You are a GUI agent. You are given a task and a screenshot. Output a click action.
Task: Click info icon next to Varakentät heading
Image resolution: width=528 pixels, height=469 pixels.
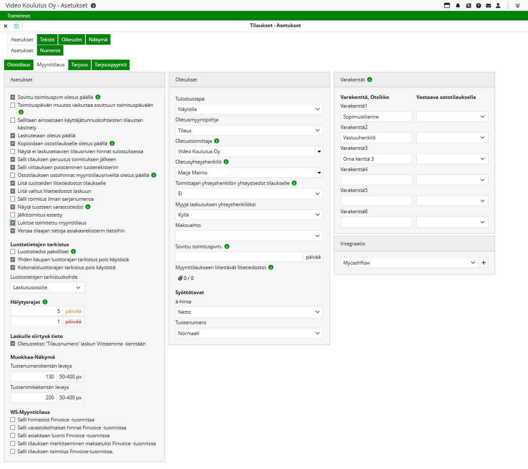(370, 80)
